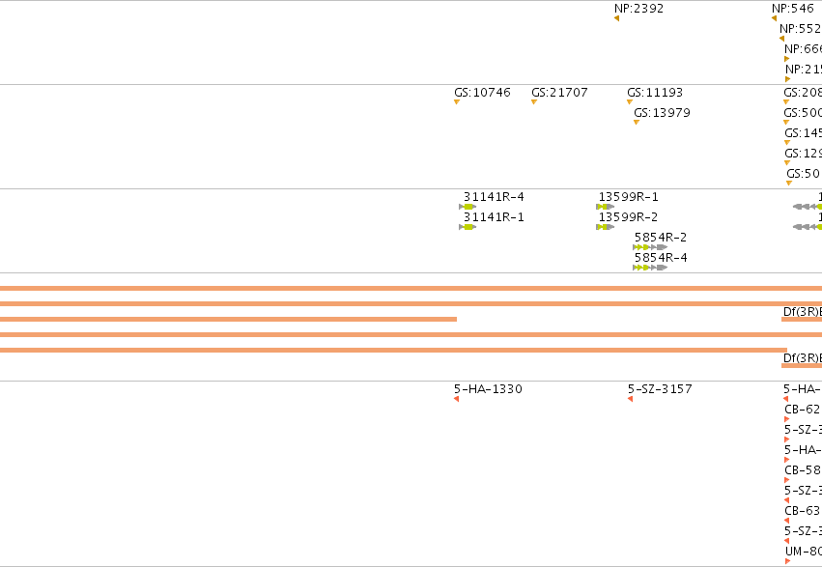The image size is (822, 567).
Task: Click the 31141R-4 gene glyph
Action: pyautogui.click(x=468, y=207)
